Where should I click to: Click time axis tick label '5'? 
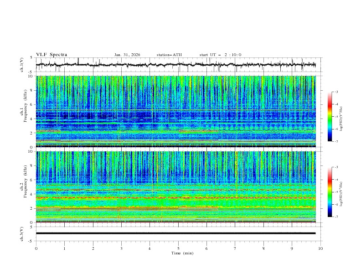coord(178,248)
